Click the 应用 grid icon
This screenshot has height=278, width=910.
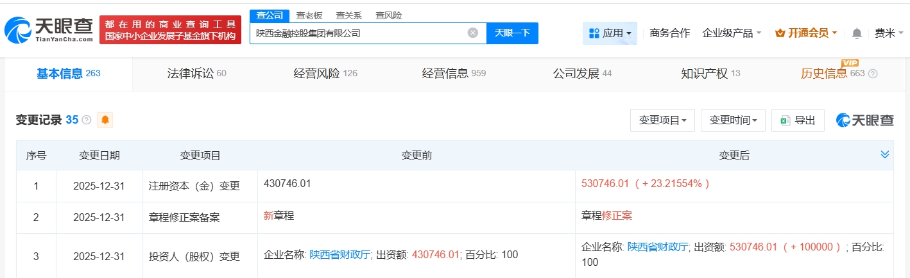[594, 33]
